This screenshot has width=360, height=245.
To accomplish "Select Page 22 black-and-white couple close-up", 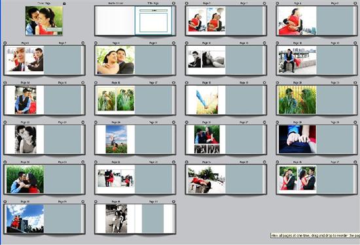I will [x=25, y=139].
